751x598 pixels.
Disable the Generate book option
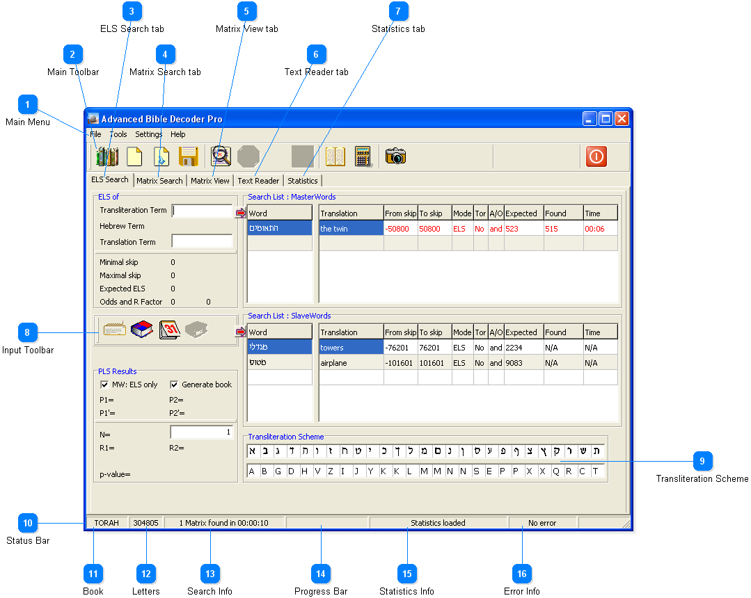(x=174, y=384)
